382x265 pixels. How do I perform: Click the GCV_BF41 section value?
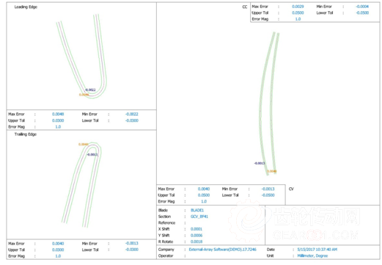199,217
